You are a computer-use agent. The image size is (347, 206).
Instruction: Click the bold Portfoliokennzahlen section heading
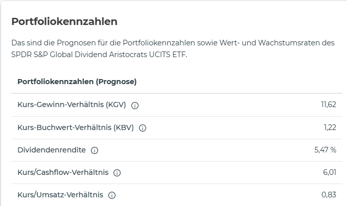click(x=64, y=21)
